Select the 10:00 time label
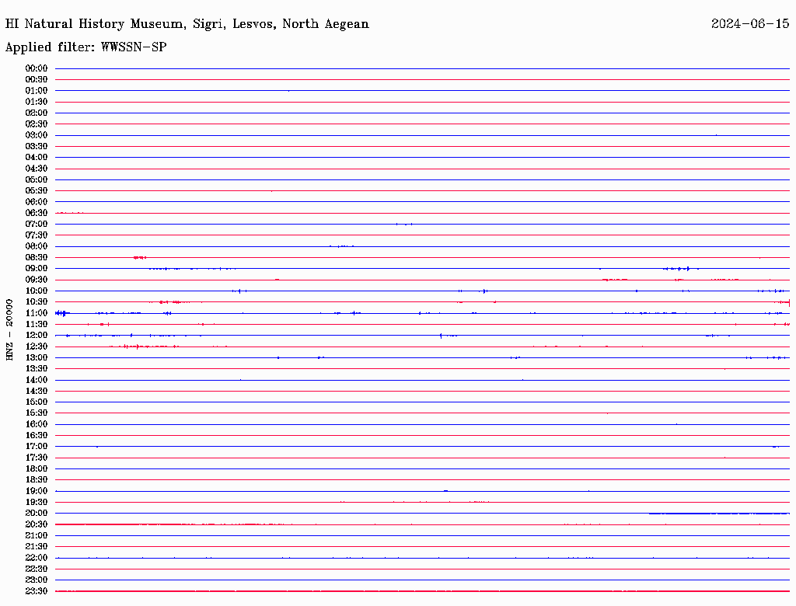The height and width of the screenshot is (606, 796). 37,291
